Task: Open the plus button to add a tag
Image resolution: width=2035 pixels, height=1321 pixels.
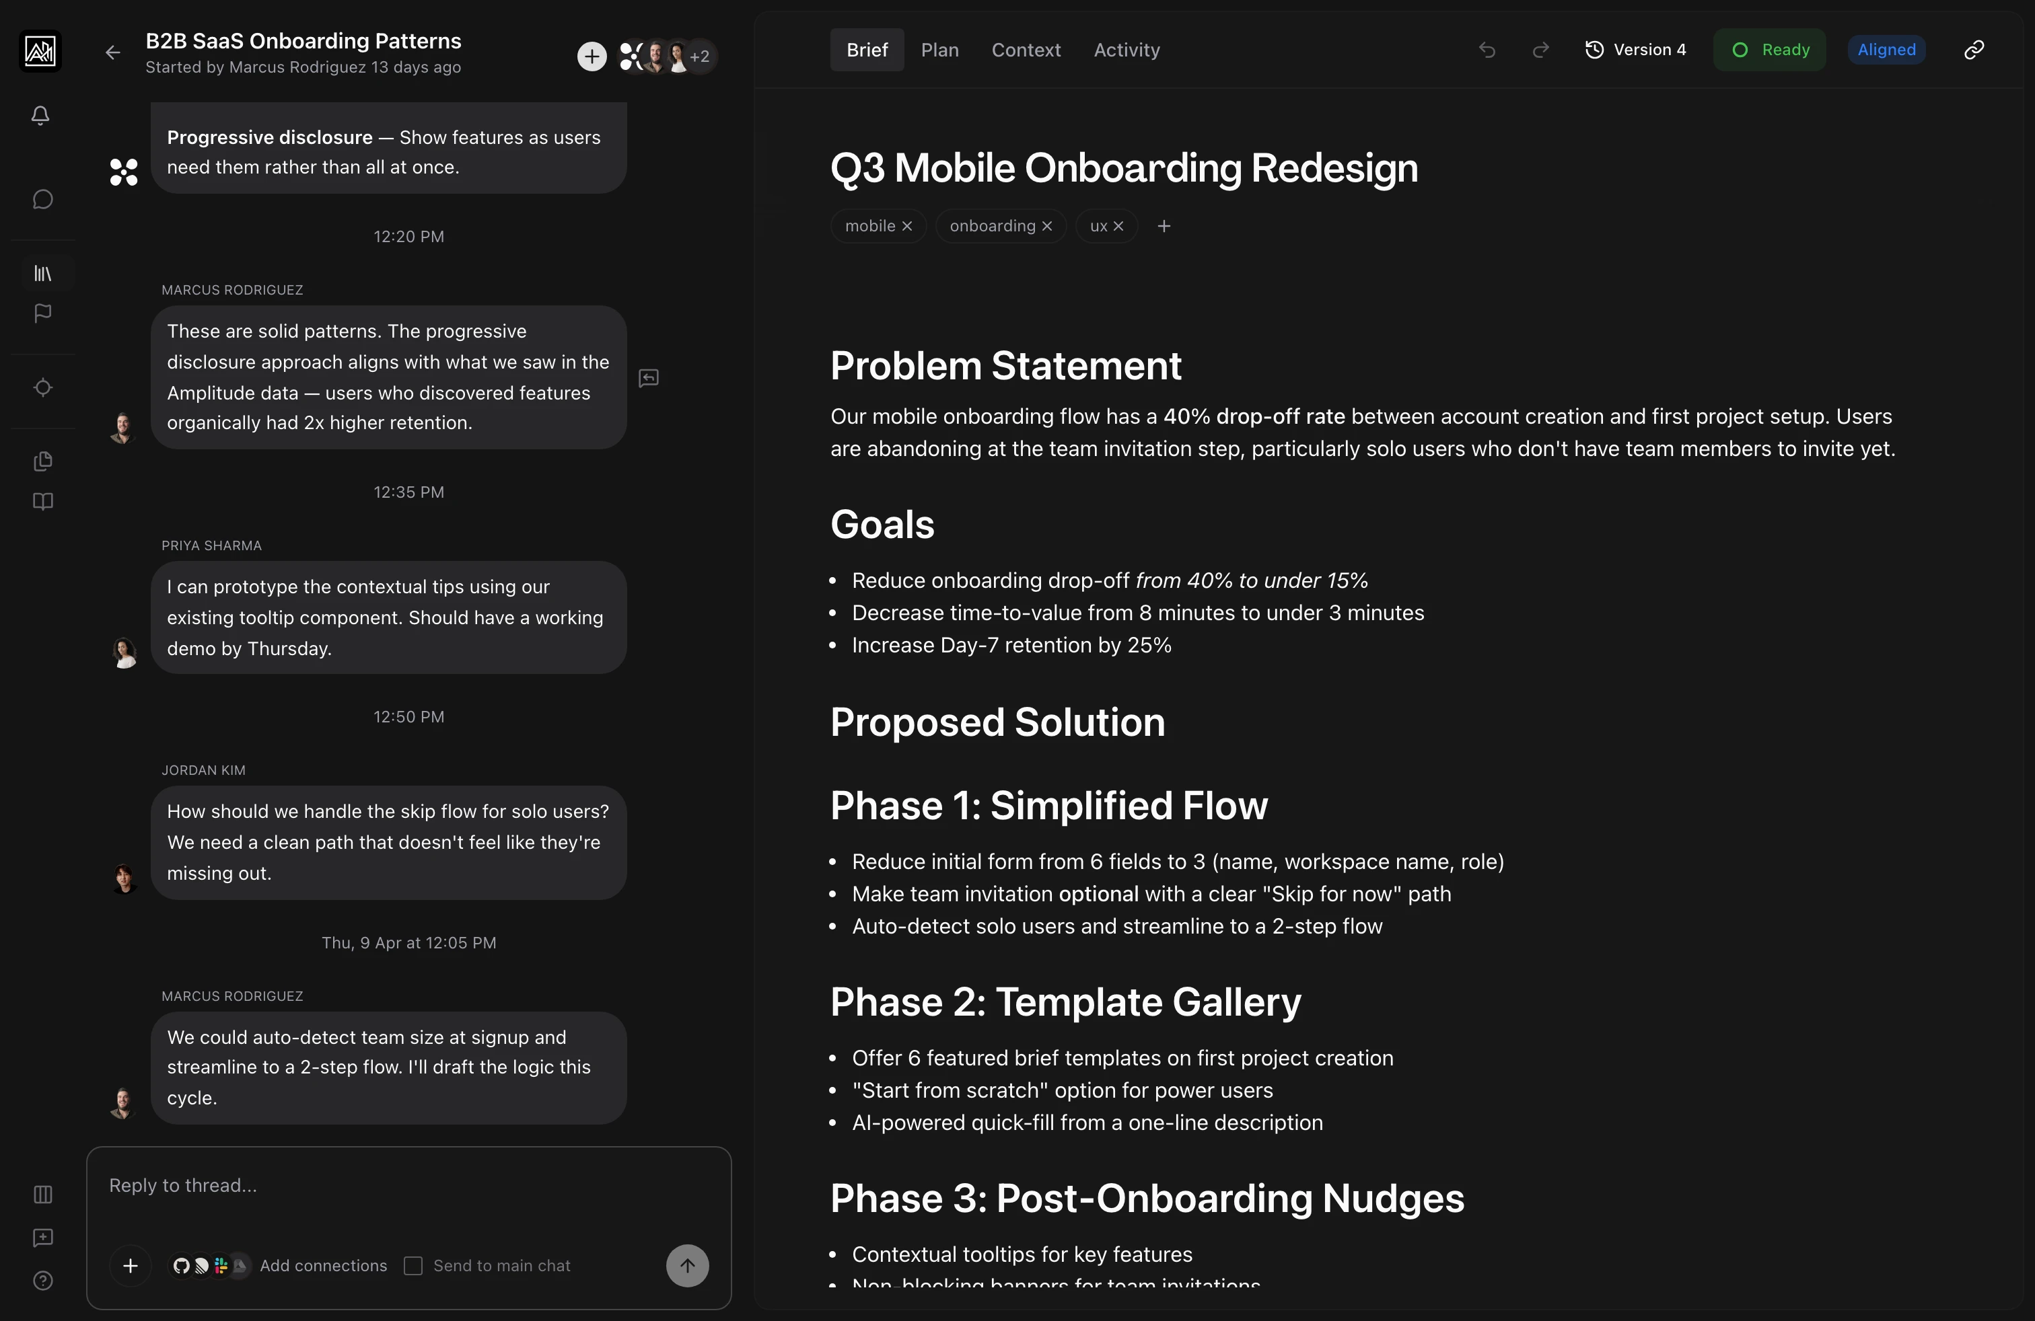Action: pyautogui.click(x=1164, y=225)
